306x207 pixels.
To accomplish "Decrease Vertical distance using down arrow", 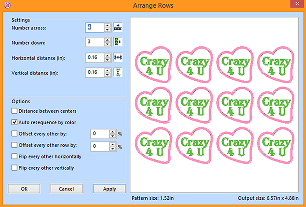I will coord(108,74).
